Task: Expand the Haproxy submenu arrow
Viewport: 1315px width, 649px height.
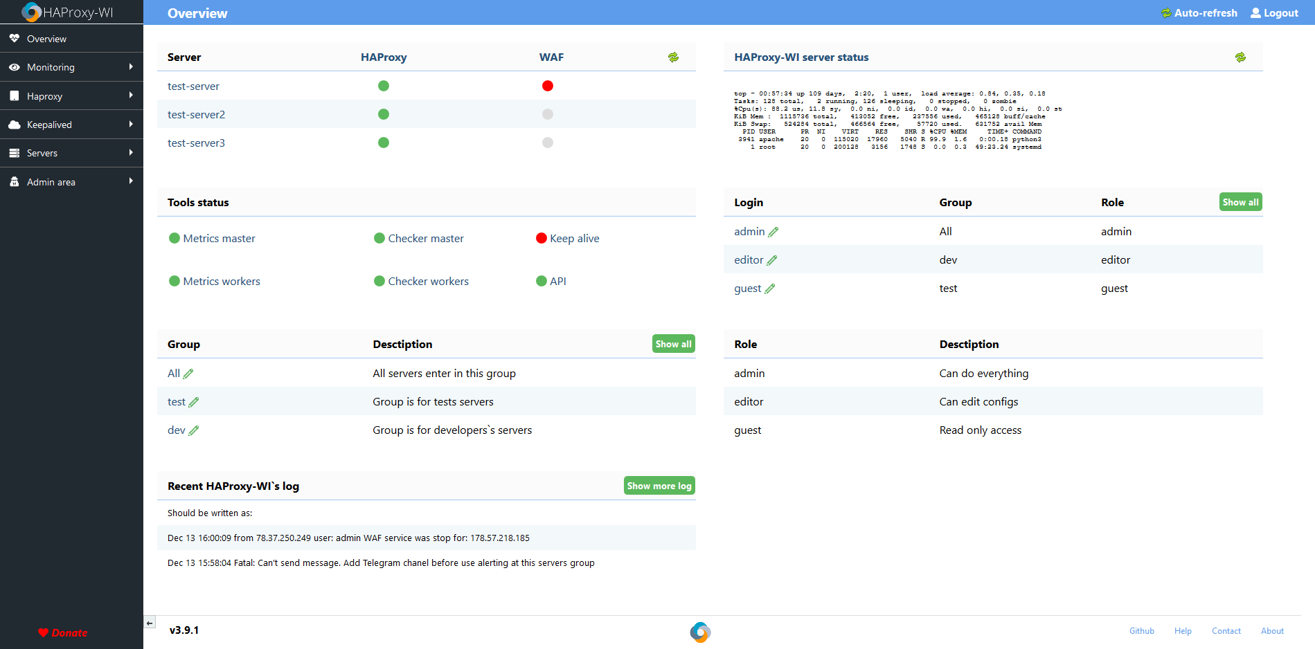Action: 131,95
